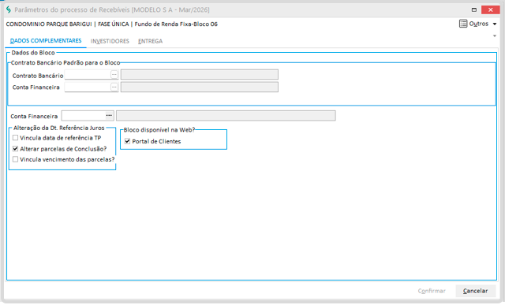The width and height of the screenshot is (505, 305).
Task: Click the Bloco disponível na Web? label
Action: tap(159, 130)
